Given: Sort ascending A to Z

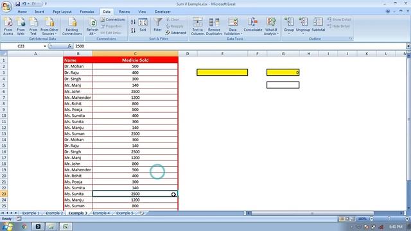Looking at the screenshot, I should point(133,22).
